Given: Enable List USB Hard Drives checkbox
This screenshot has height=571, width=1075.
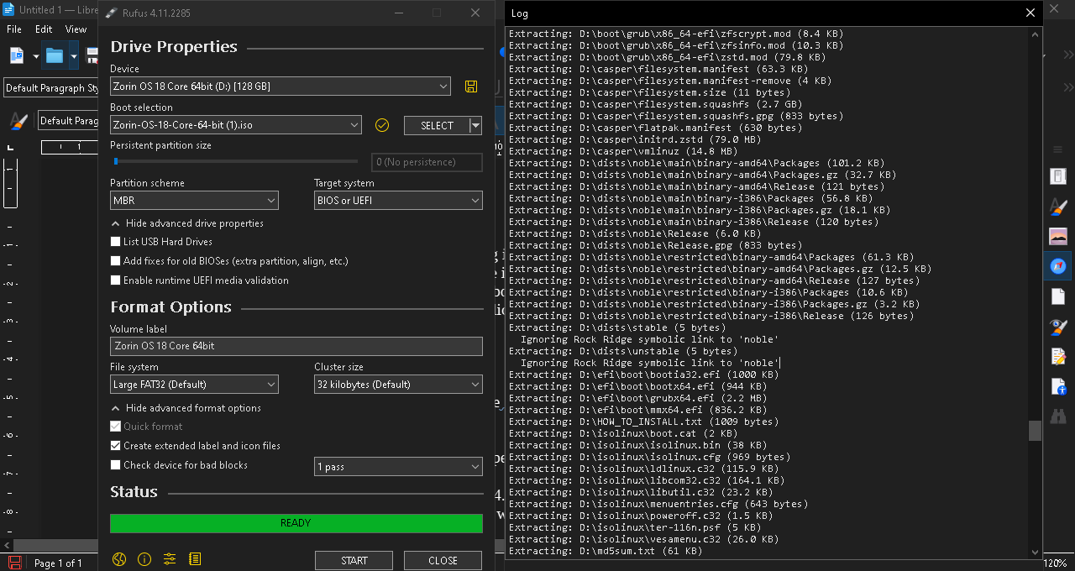Looking at the screenshot, I should 116,242.
